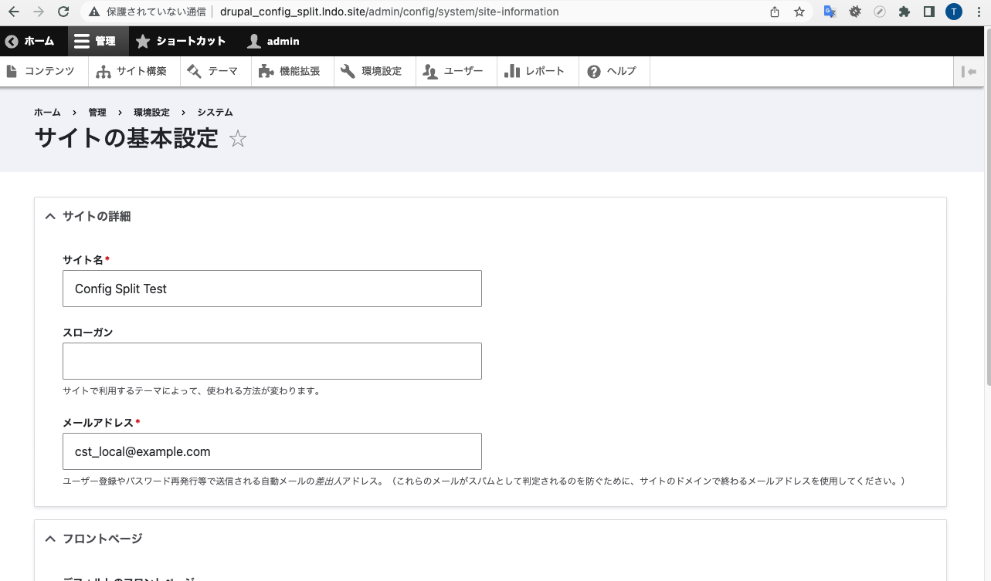Screen dimensions: 991x581
Task: Star this page in browser bookmarks
Action: 799,12
